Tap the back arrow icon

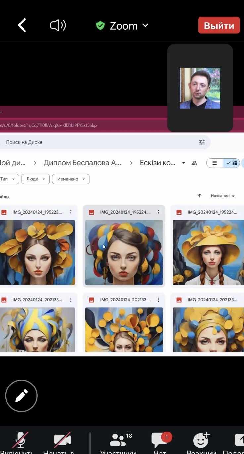click(x=22, y=25)
